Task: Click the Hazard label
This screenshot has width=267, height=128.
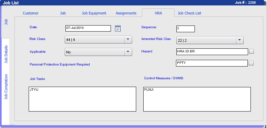Action: (147, 51)
